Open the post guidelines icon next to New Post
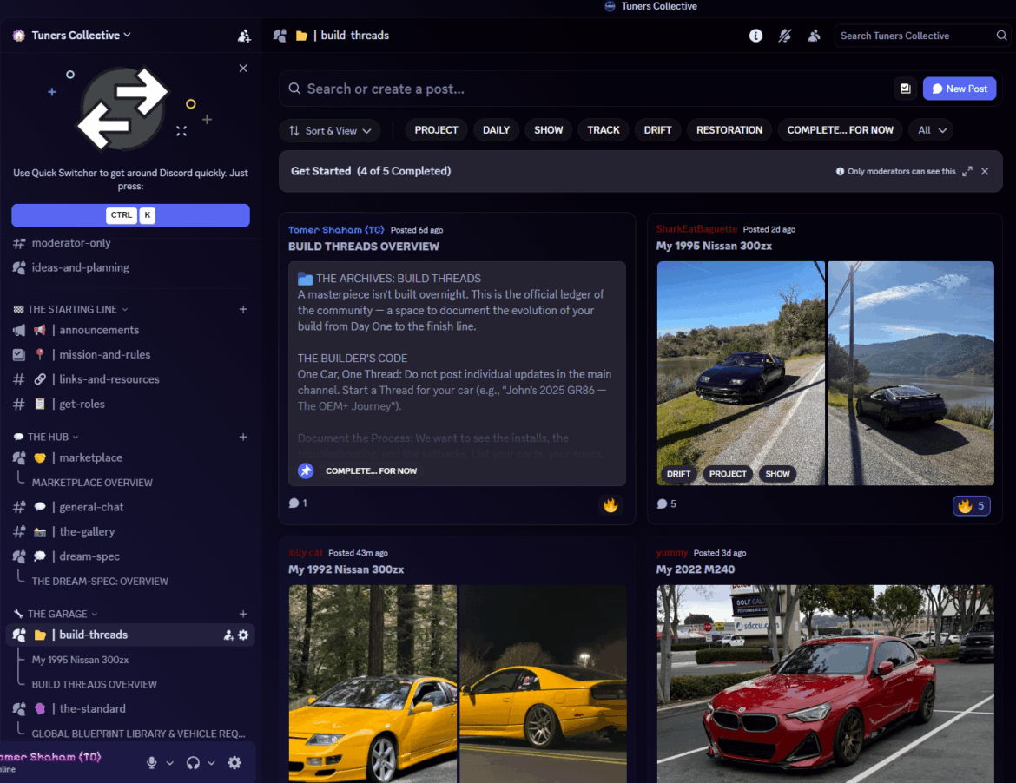This screenshot has width=1016, height=783. pos(905,89)
